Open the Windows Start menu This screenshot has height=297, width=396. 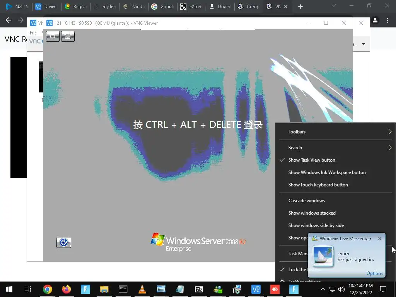click(9, 289)
